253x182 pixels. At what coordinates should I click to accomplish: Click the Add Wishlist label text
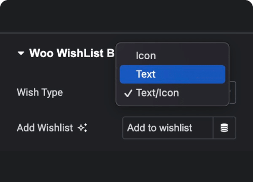(45, 128)
